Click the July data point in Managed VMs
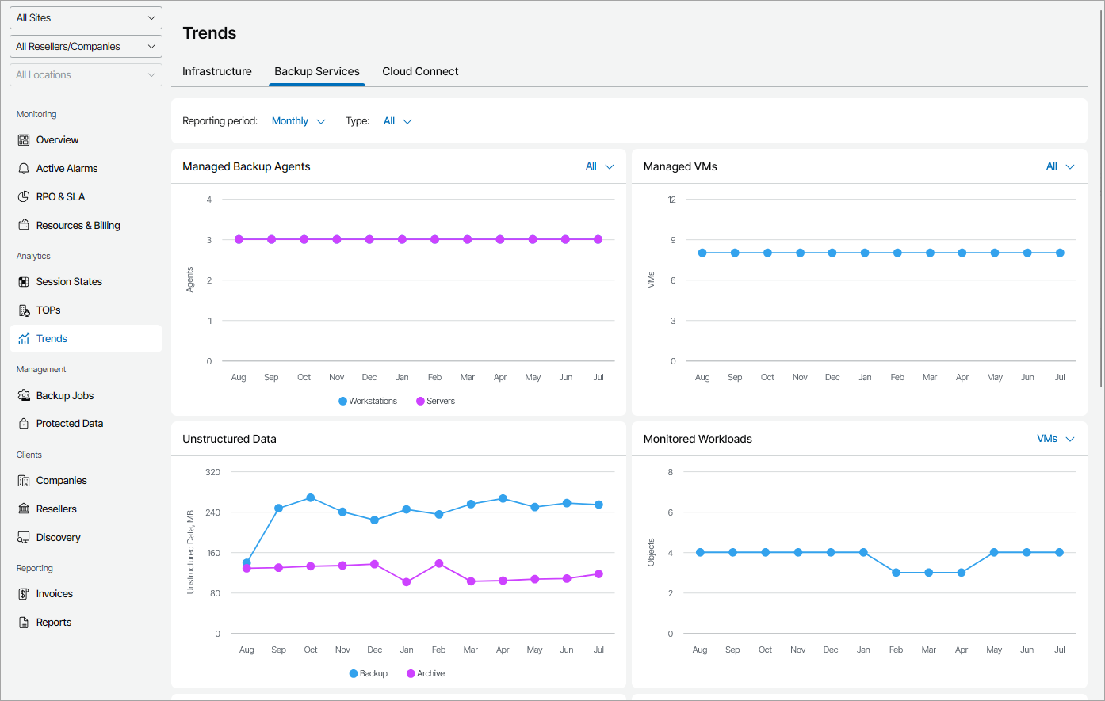Image resolution: width=1105 pixels, height=701 pixels. (x=1060, y=253)
